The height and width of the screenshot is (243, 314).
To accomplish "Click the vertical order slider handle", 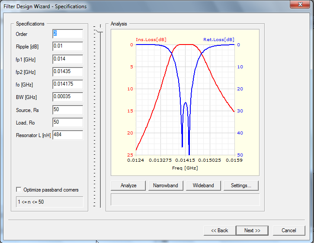I will [100, 29].
